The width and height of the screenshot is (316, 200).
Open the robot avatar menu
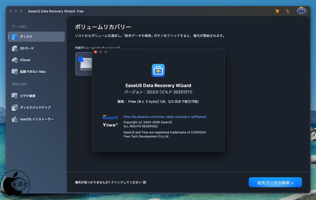301,10
